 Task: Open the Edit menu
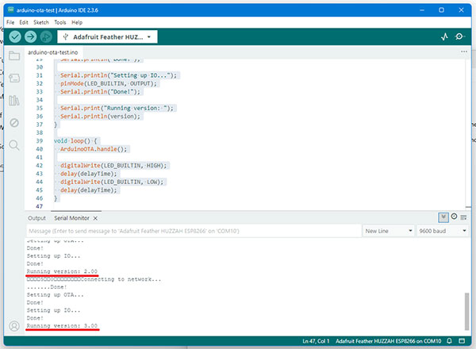coord(24,22)
